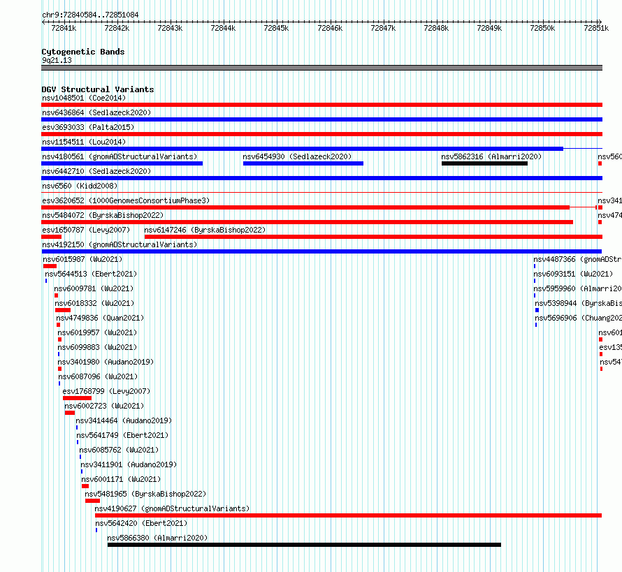The height and width of the screenshot is (572, 622).
Task: Open the nsv5644513 (Ebert2021) label
Action: click(91, 274)
